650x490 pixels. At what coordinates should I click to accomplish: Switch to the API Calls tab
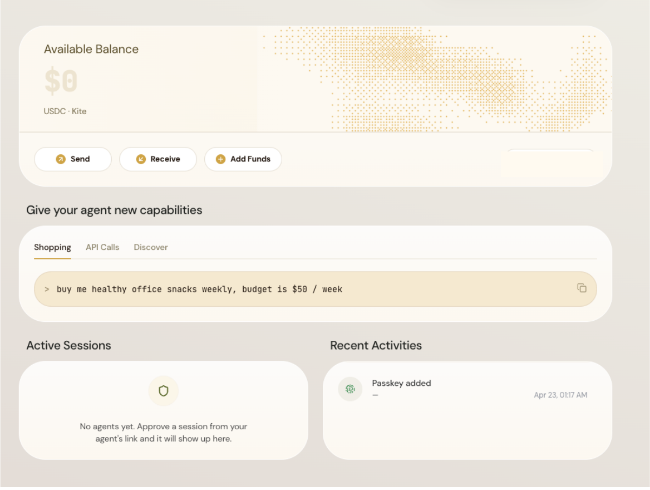[102, 247]
